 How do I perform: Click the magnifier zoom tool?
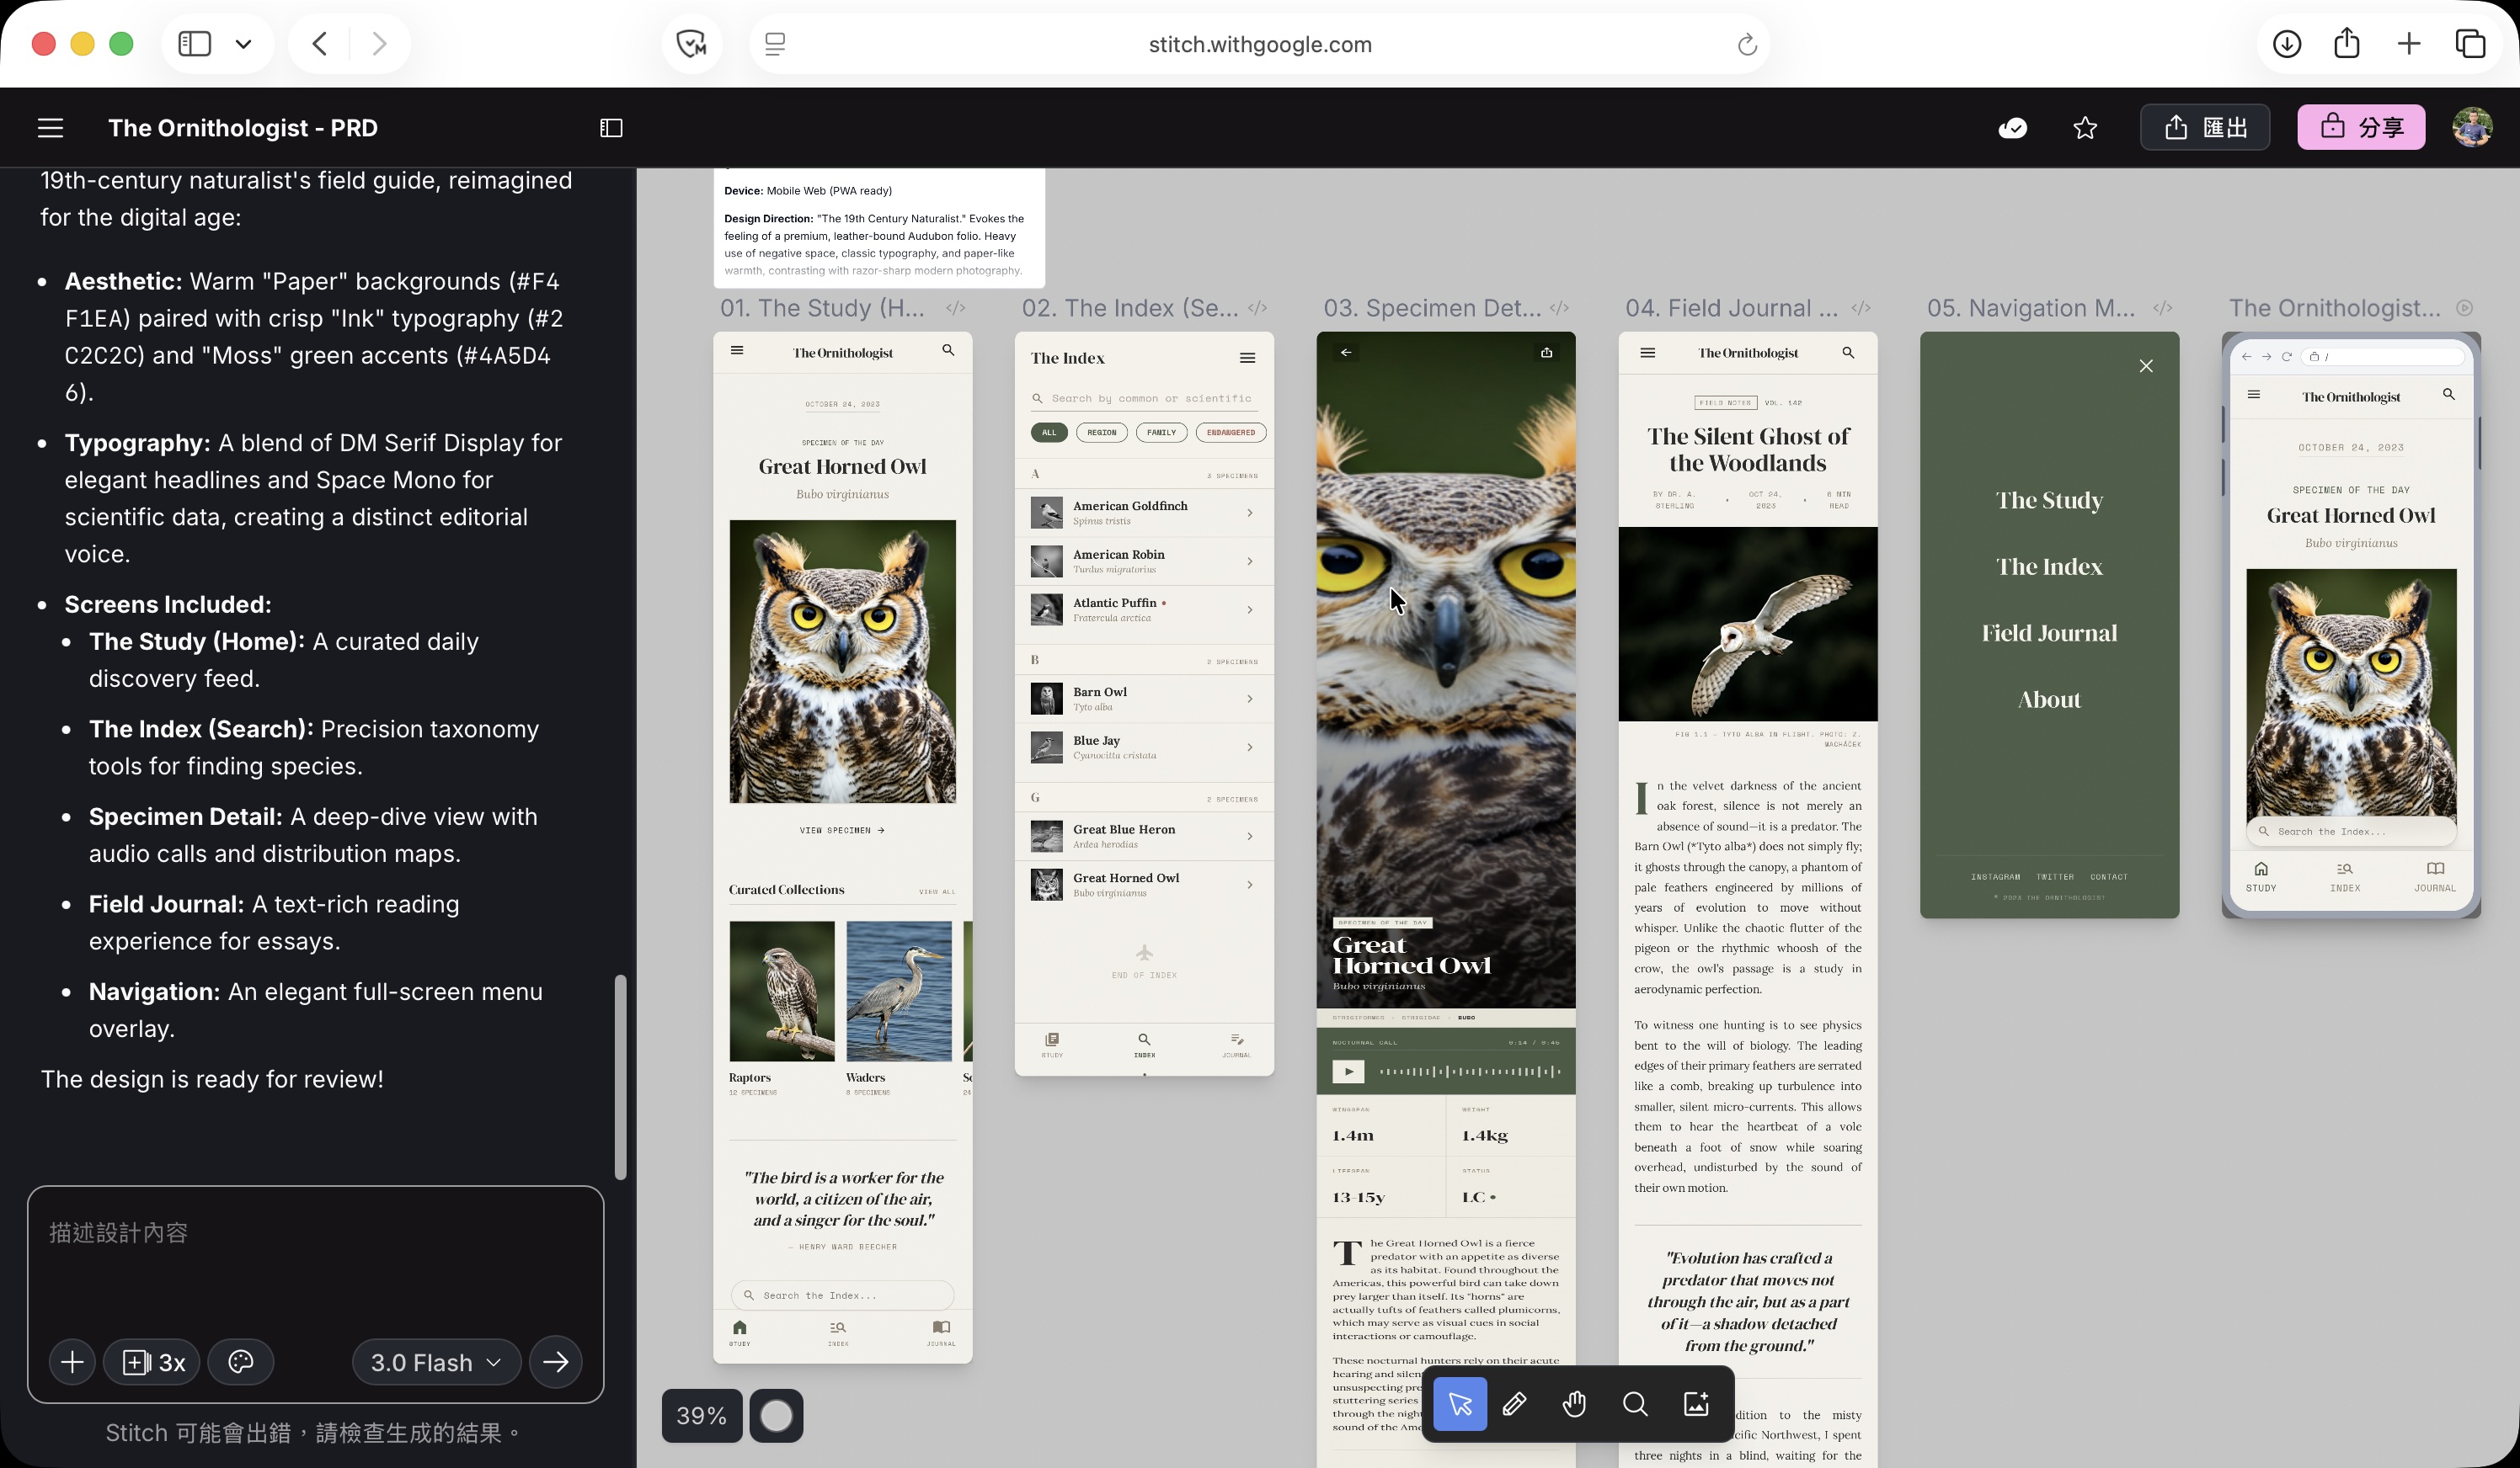(1635, 1404)
